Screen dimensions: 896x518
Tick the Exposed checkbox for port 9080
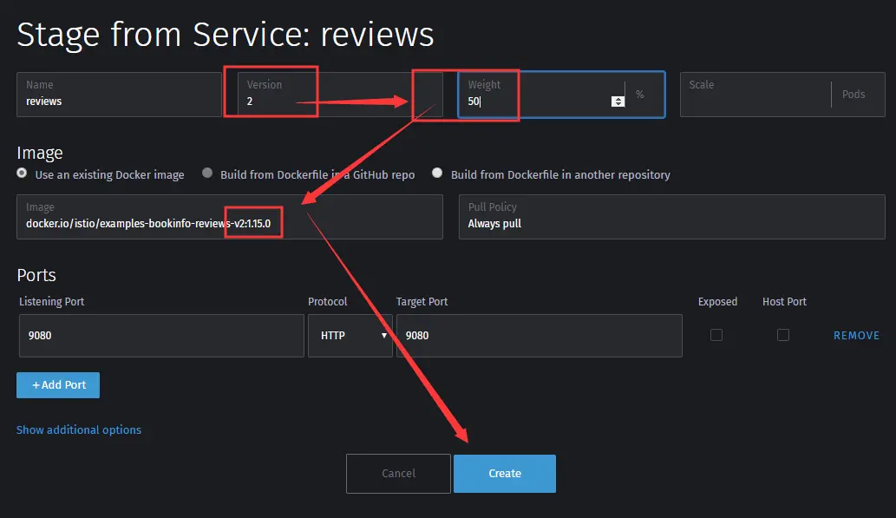[716, 335]
